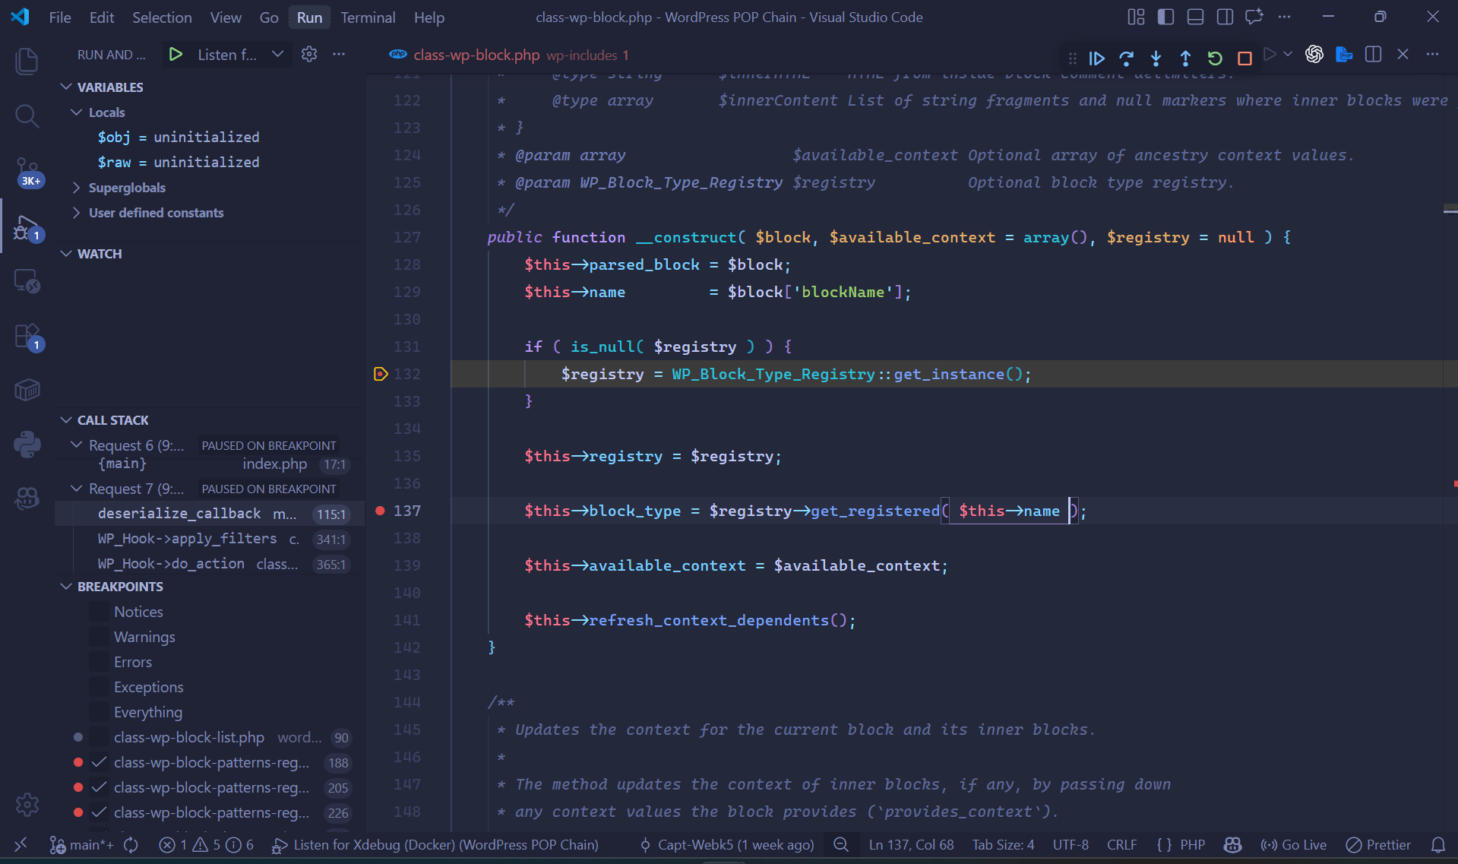Screen dimensions: 1458x864
Task: Enable class-wp-block-list.php line 90 breakpoint
Action: pyautogui.click(x=99, y=737)
